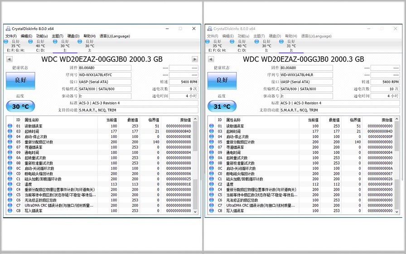Click 标准 field ACS-3 Revision 4 left window
The image size is (406, 254).
click(138, 103)
